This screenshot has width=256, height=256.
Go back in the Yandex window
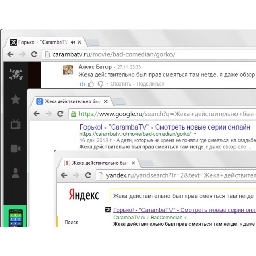coord(64,175)
